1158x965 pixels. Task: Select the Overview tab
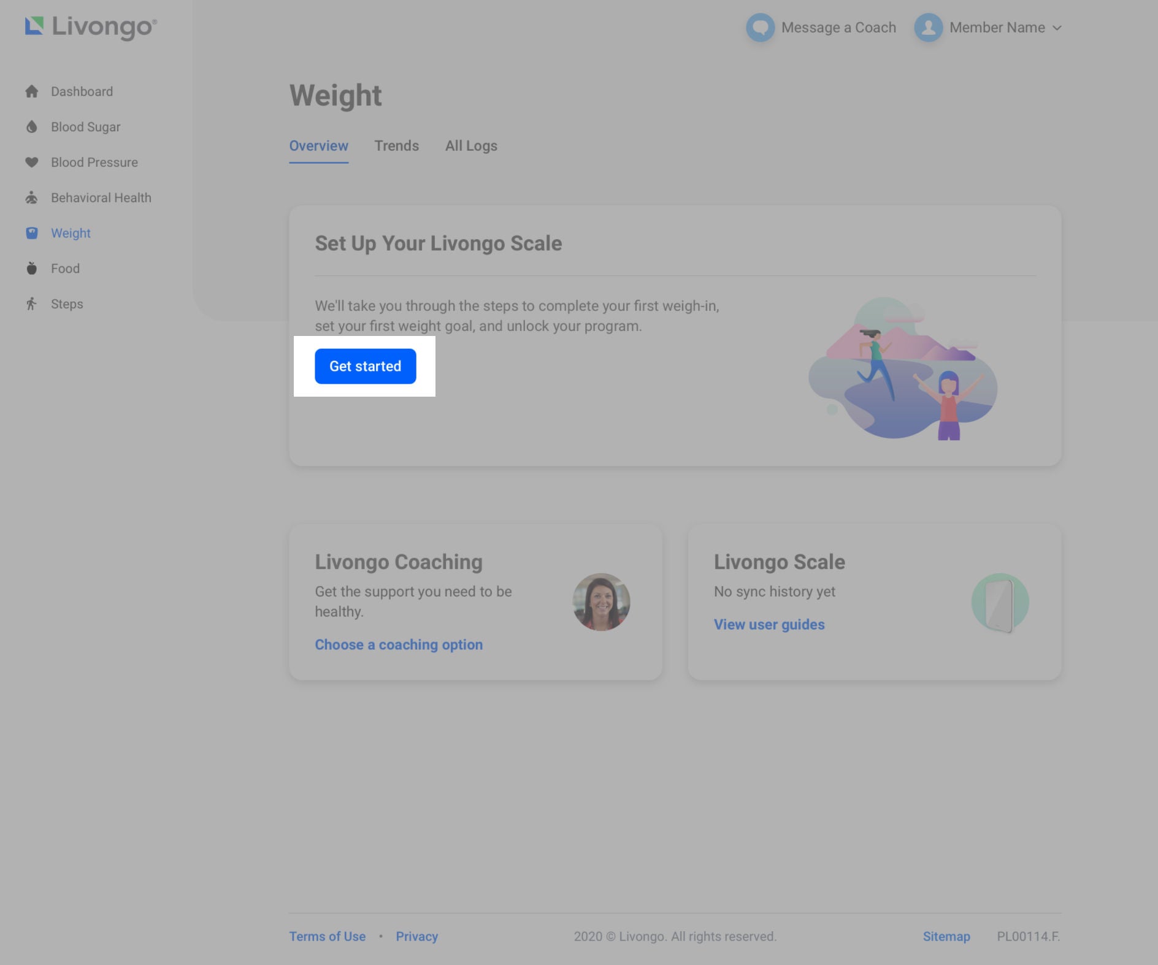(x=318, y=146)
